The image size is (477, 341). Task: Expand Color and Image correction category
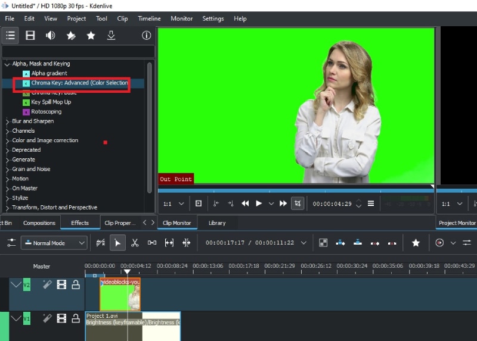pos(7,140)
